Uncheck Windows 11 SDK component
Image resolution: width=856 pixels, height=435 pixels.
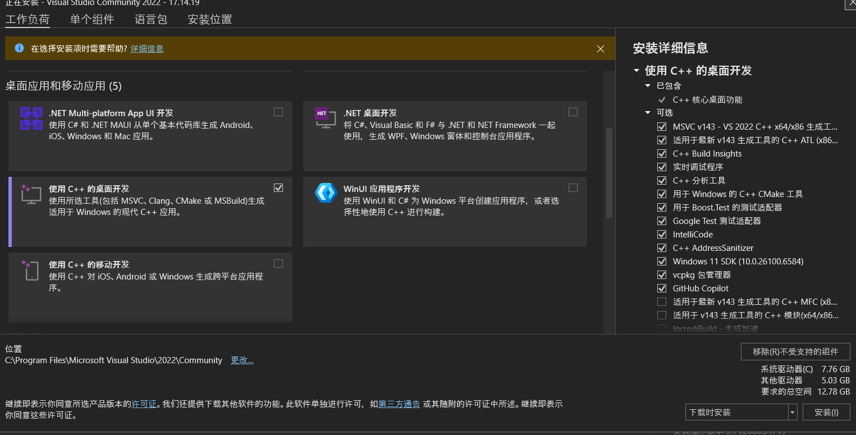coord(662,262)
